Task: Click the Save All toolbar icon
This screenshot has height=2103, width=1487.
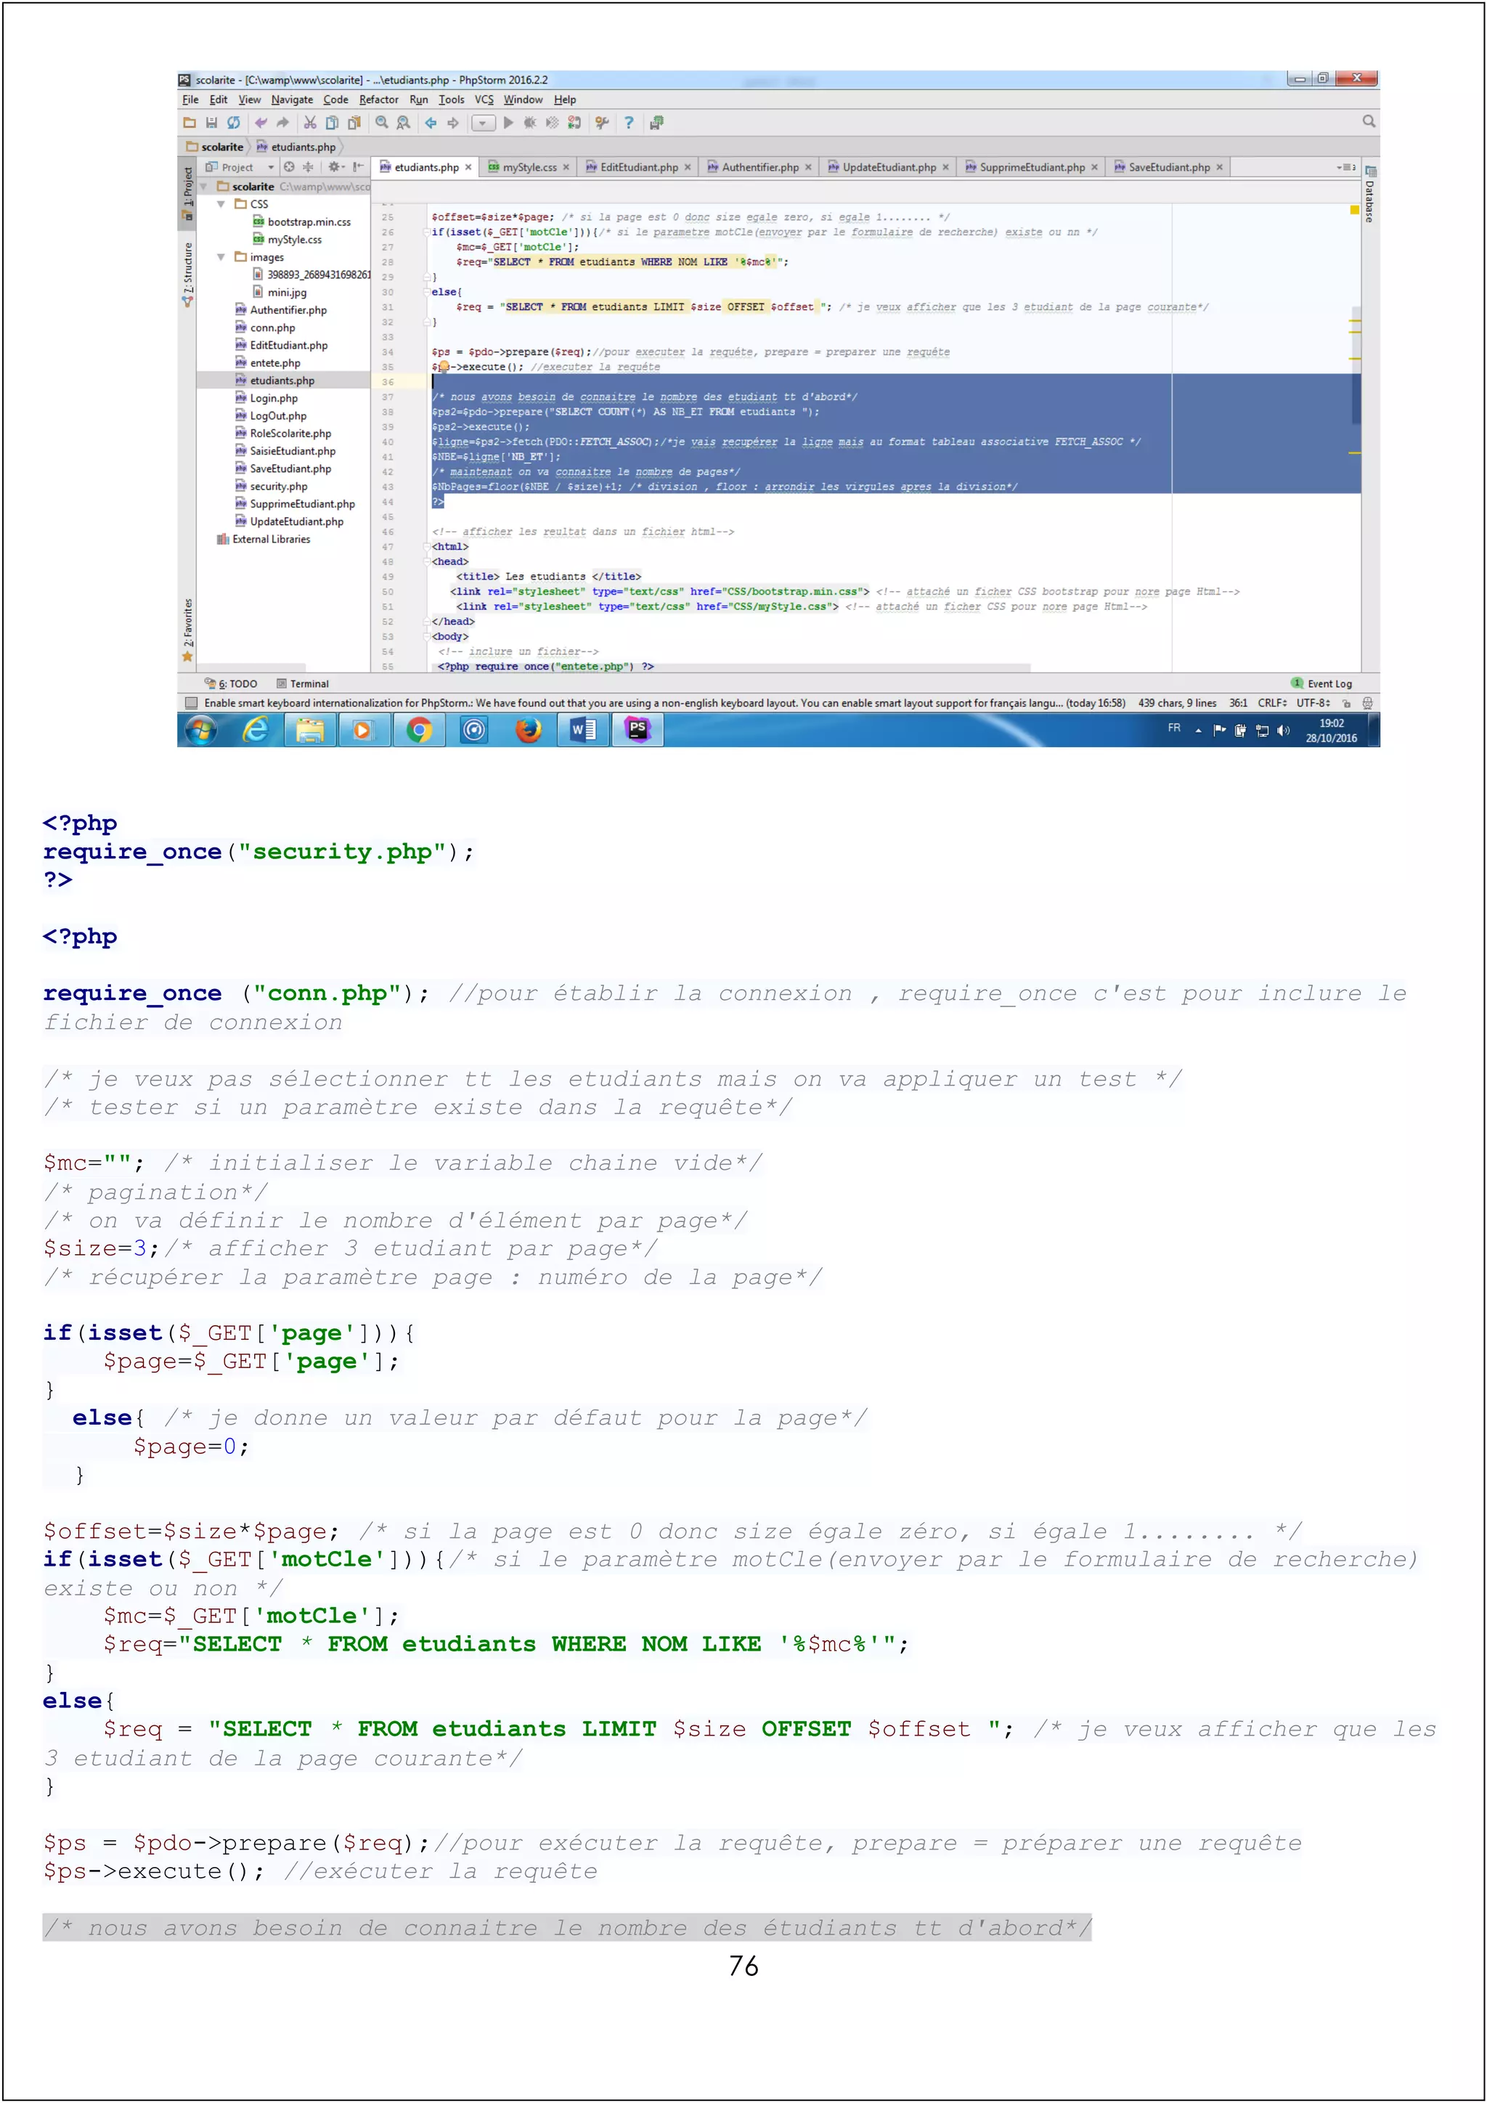Action: [x=211, y=123]
